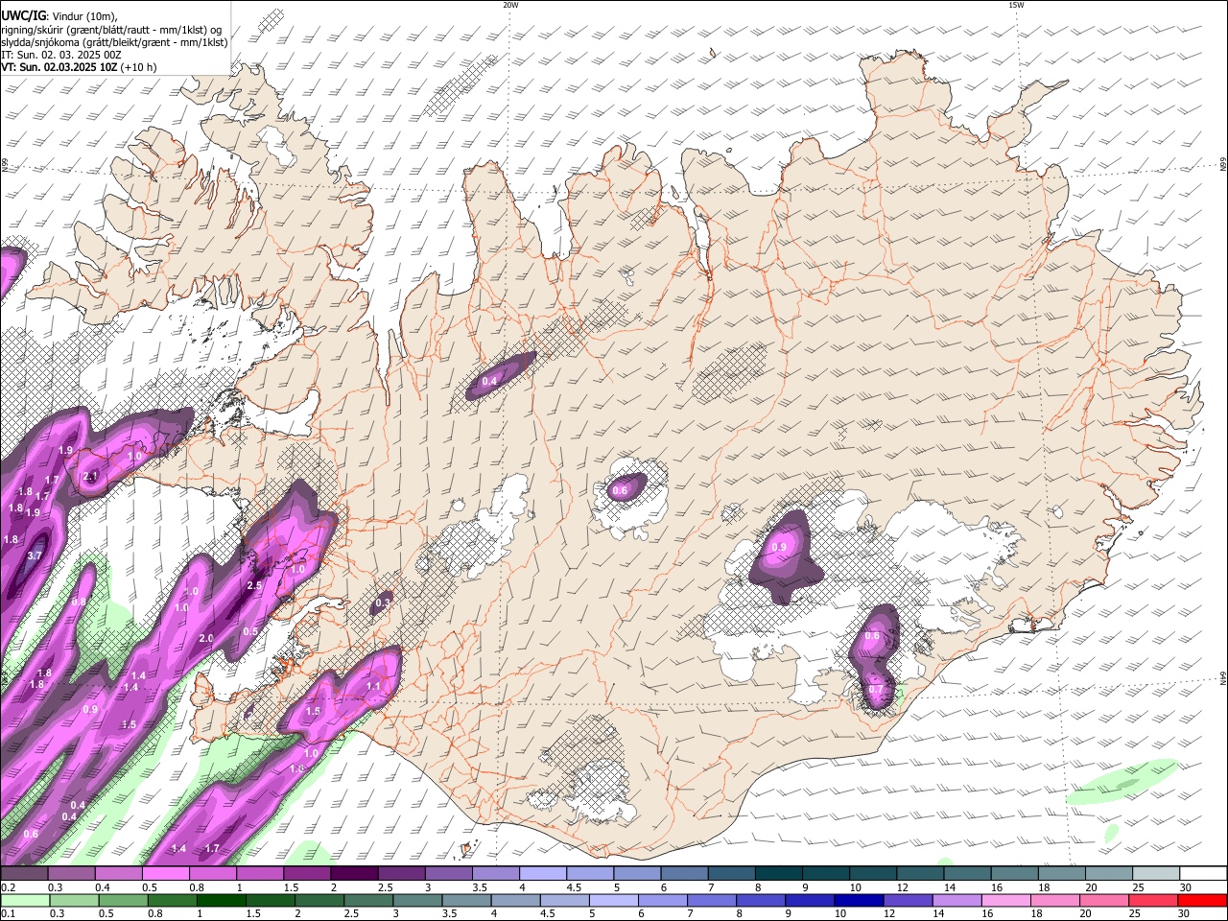The width and height of the screenshot is (1228, 921).
Task: Click the bright pink 0.5 snow legend swatch
Action: (x=164, y=874)
